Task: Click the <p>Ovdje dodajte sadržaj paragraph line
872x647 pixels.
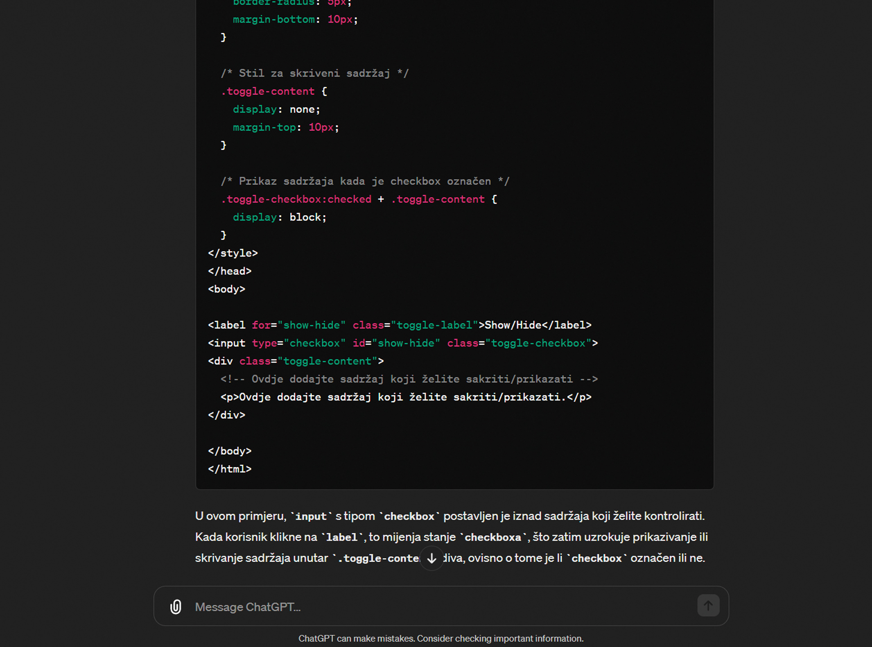Action: coord(405,397)
